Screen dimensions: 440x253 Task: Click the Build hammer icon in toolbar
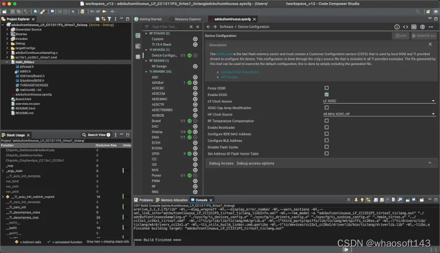coord(26,12)
